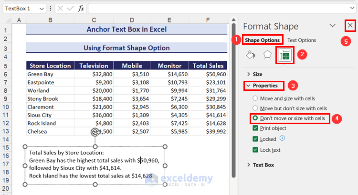Collapse the Properties section
This screenshot has height=195, width=358.
pyautogui.click(x=262, y=86)
